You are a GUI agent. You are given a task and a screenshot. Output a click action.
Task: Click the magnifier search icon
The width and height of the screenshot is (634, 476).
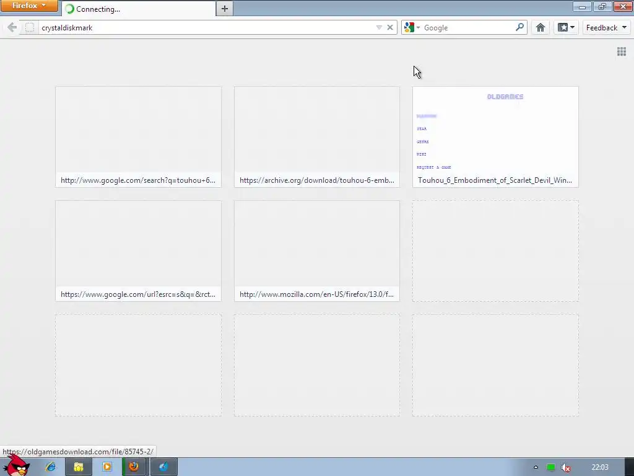click(x=520, y=27)
